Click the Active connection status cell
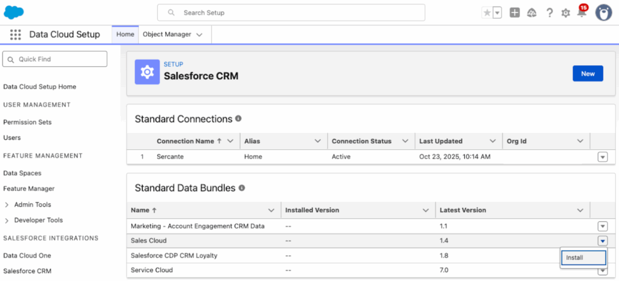 [341, 157]
